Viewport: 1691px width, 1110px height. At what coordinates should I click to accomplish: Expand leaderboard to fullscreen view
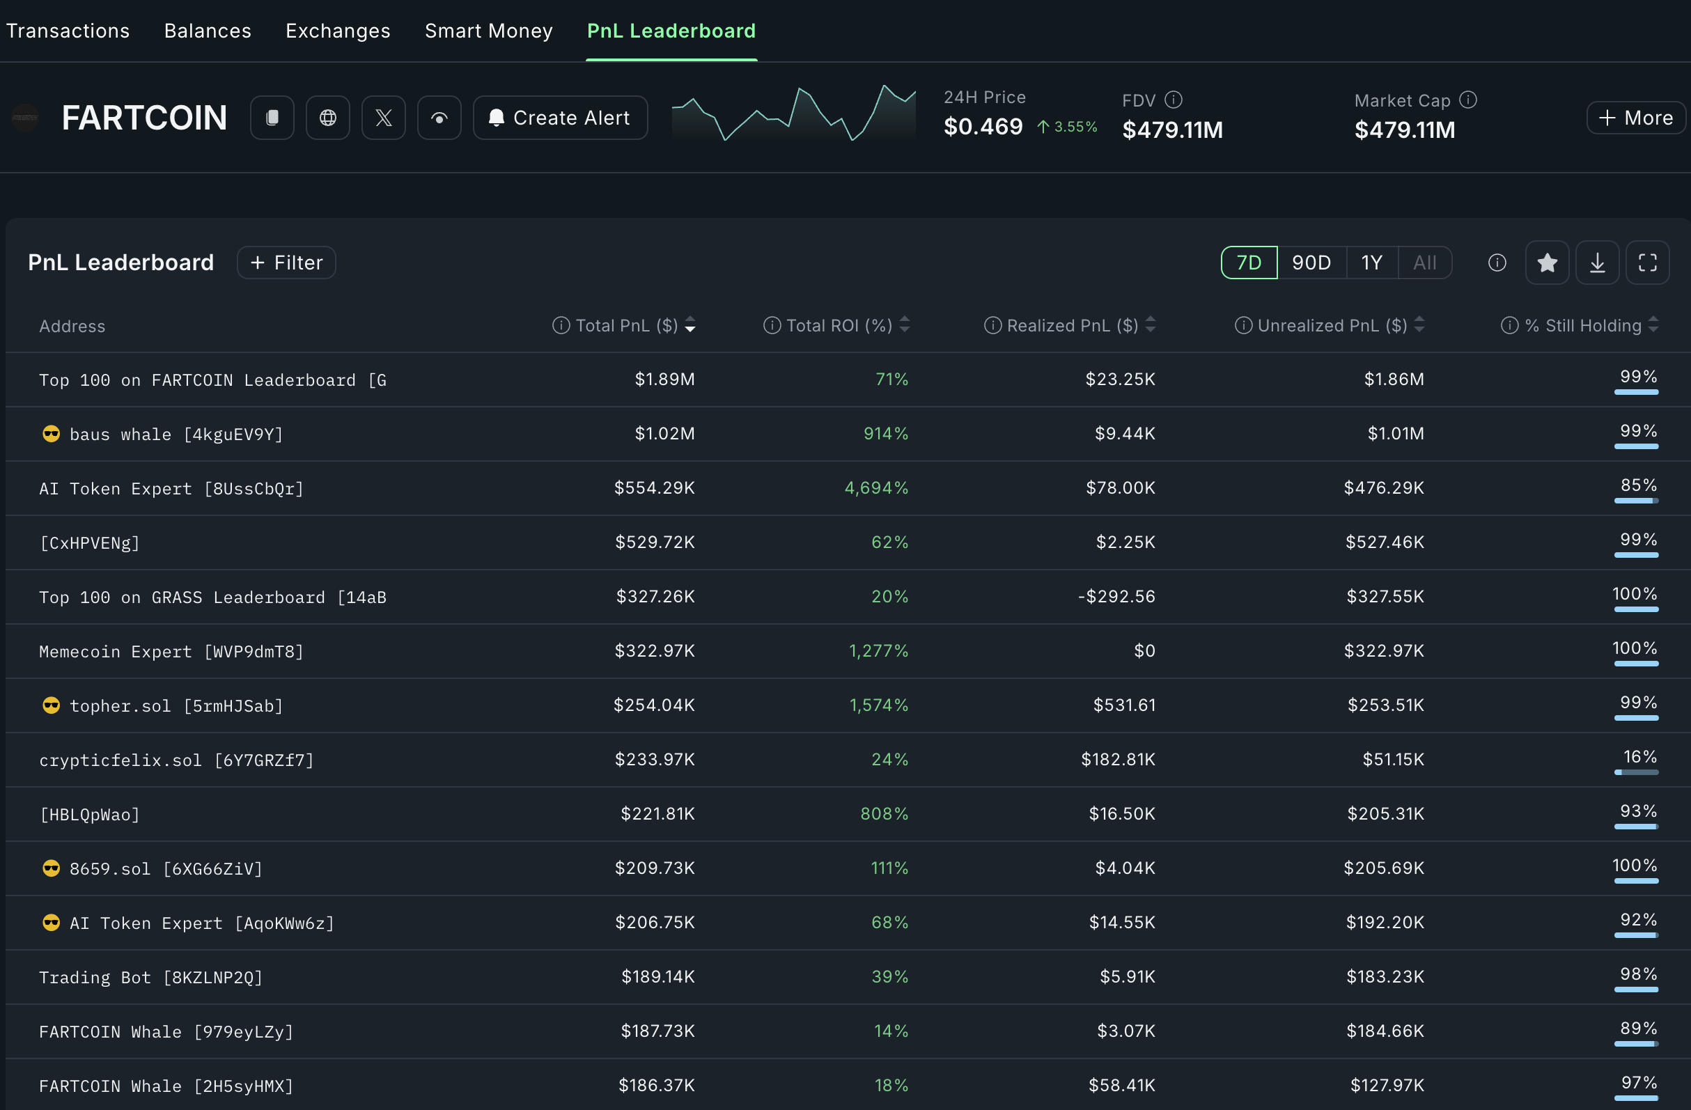click(1648, 263)
